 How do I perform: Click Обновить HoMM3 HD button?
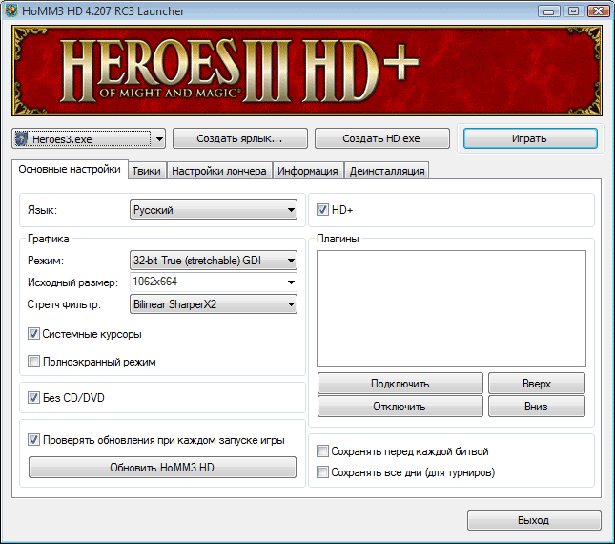click(162, 468)
